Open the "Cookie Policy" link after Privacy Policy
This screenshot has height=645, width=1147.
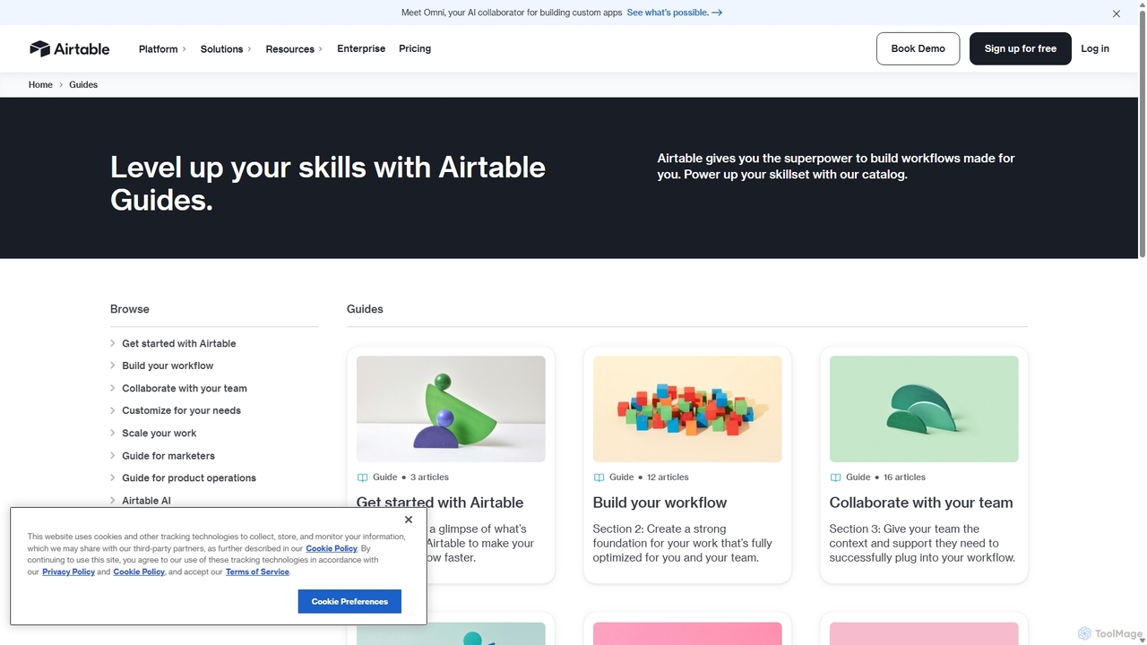(139, 572)
